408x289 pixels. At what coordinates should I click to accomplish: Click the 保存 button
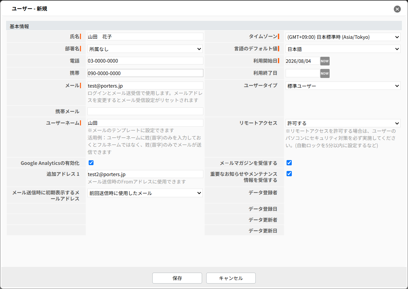click(x=177, y=278)
